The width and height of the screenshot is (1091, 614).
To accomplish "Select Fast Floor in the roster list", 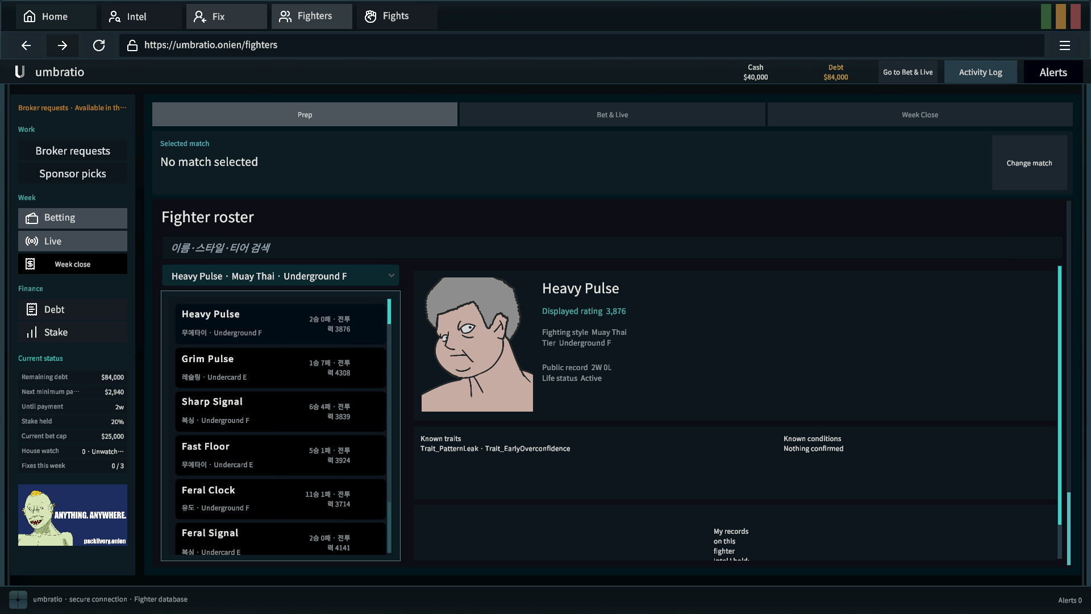I will click(281, 455).
